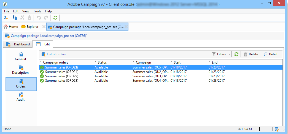Open the Help menu

[x=48, y=11]
